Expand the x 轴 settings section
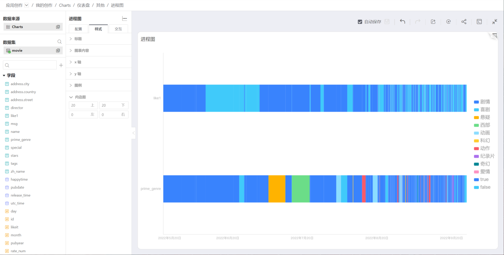Screen dimensions: 504x255 [x=77, y=62]
